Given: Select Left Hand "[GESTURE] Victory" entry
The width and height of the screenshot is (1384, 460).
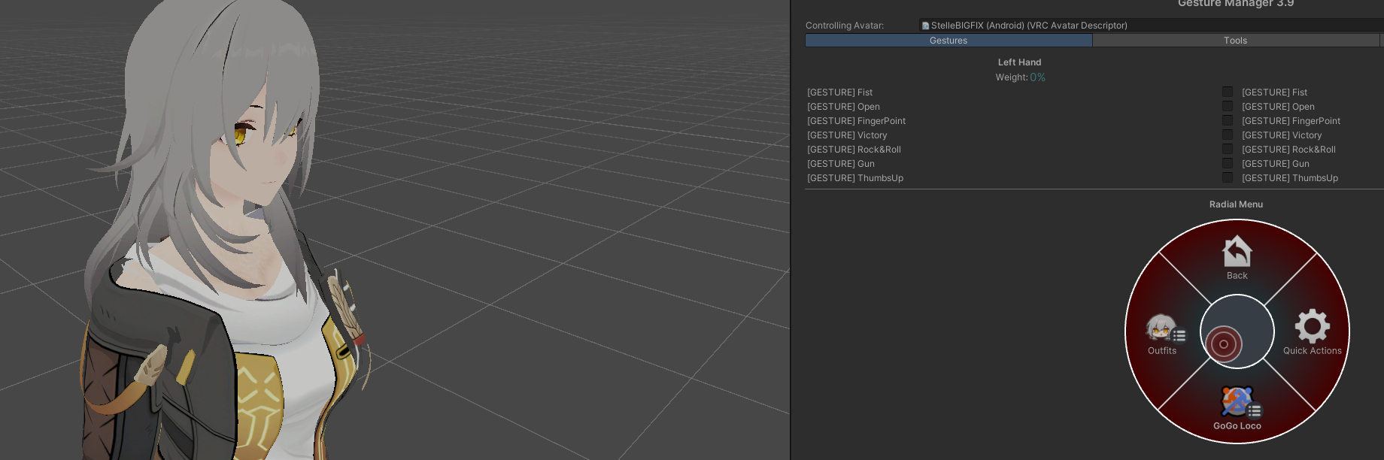Looking at the screenshot, I should (x=847, y=135).
